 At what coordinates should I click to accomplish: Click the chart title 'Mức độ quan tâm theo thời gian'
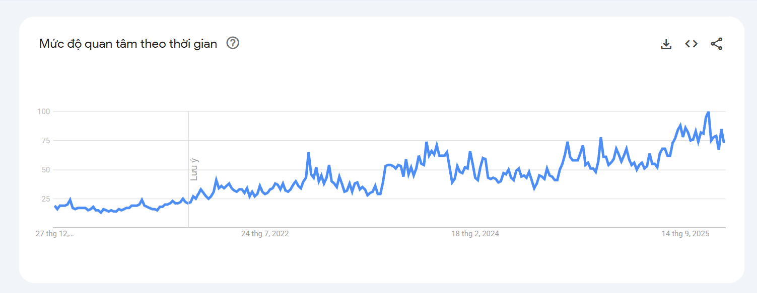tap(128, 44)
